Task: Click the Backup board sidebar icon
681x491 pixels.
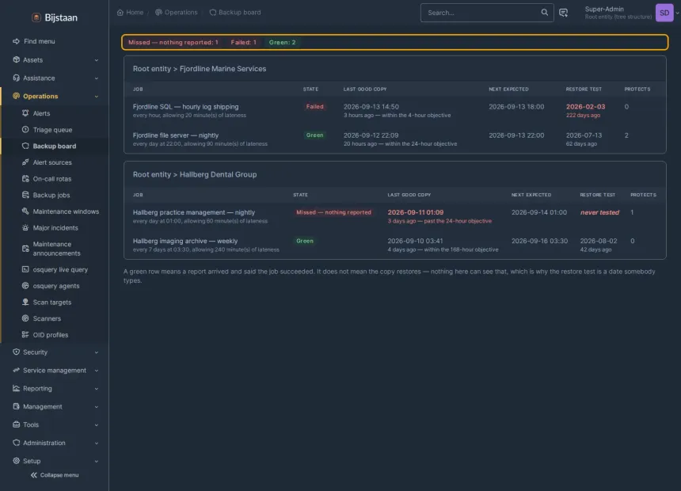Action: [x=25, y=146]
